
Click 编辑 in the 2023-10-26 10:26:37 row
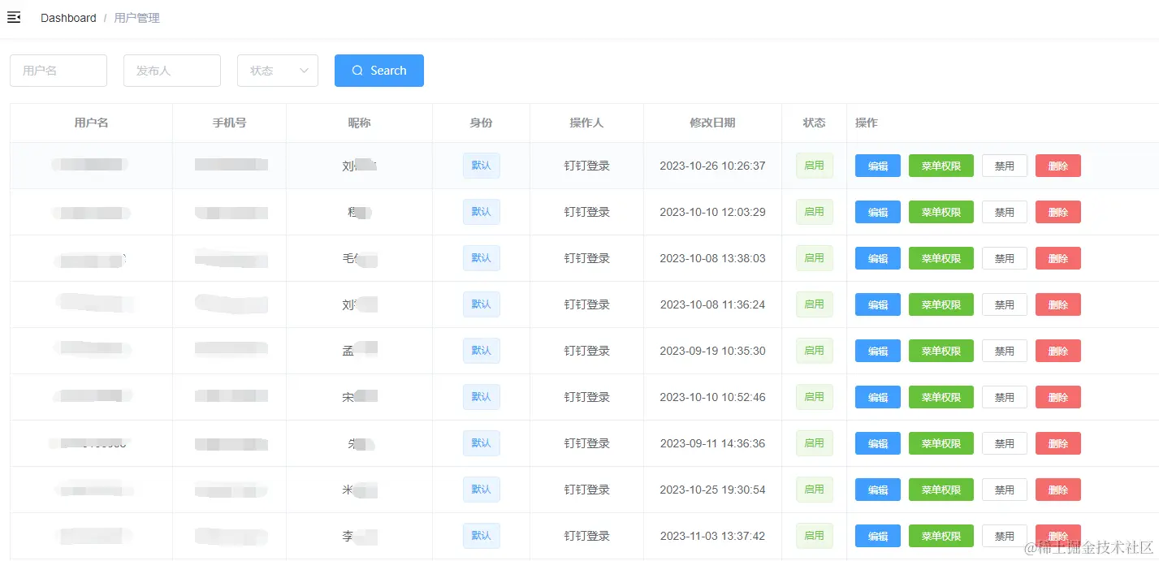point(878,166)
